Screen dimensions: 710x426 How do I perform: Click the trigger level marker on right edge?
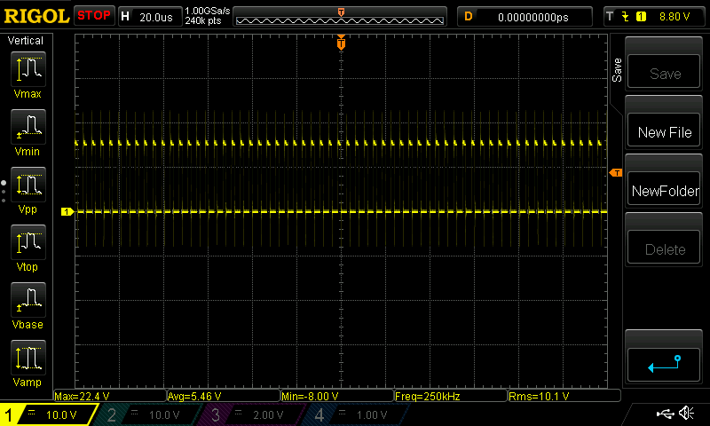coord(616,172)
